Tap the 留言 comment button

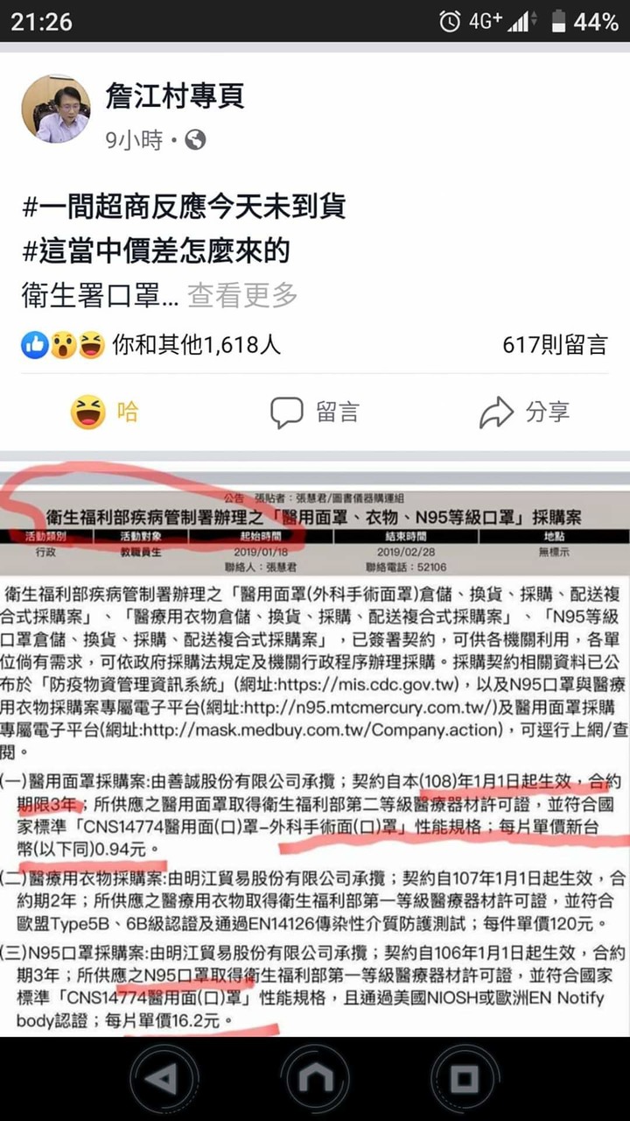pyautogui.click(x=314, y=412)
